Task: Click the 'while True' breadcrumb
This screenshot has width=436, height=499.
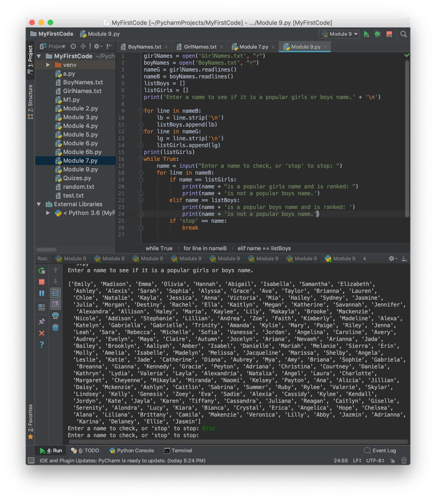Action: pos(159,249)
